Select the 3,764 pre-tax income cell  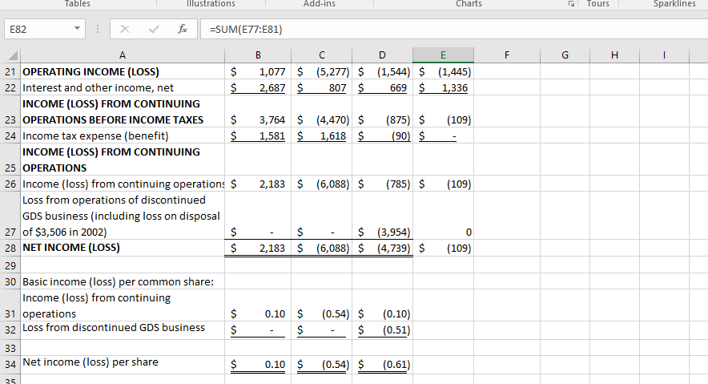(258, 111)
